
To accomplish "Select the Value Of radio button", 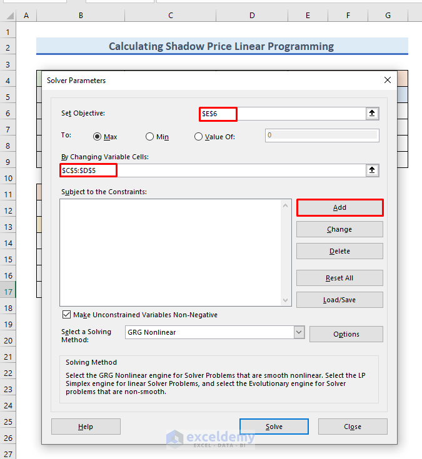I will coord(198,137).
